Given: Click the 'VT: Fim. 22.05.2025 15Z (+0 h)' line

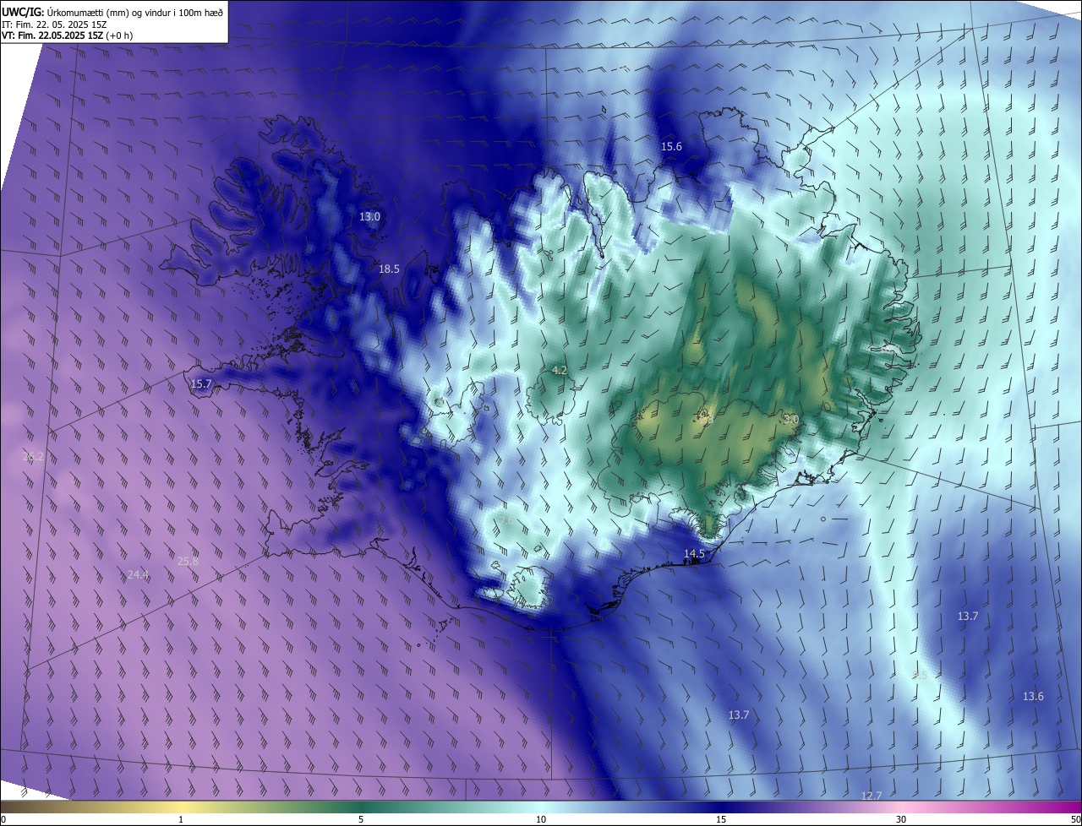Looking at the screenshot, I should point(68,35).
